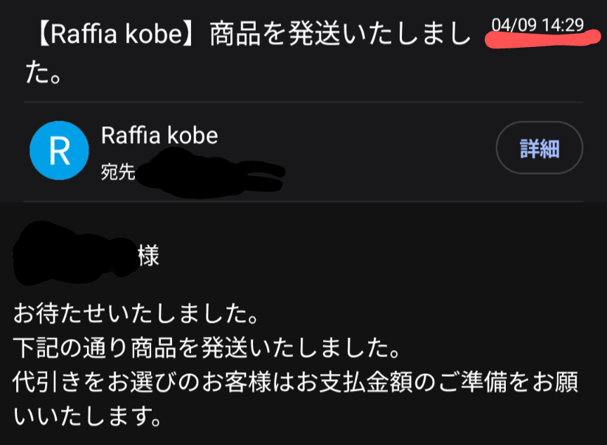Click the red underline beneath the timestamp

543,40
